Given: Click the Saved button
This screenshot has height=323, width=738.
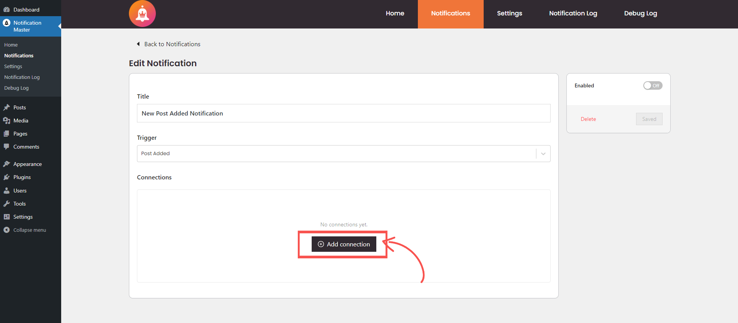Looking at the screenshot, I should click(649, 119).
